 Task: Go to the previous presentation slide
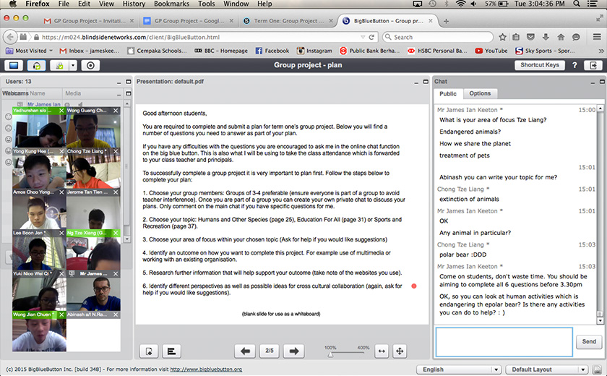[246, 351]
